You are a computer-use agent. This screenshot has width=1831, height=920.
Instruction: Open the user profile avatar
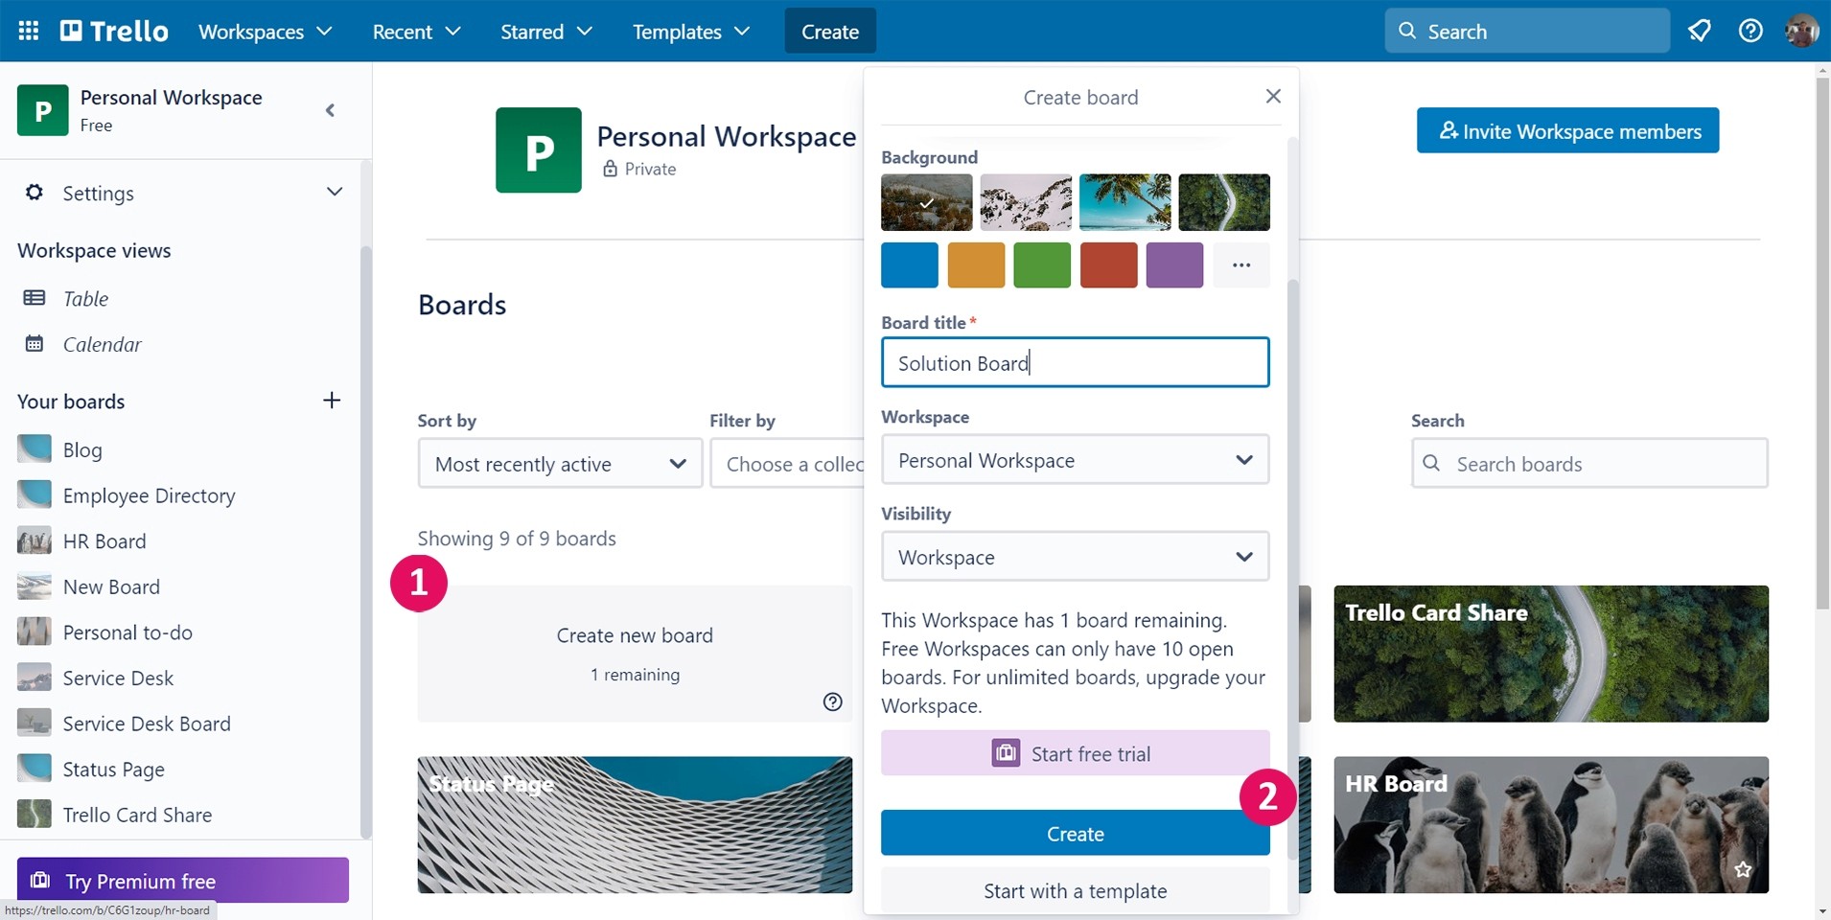(x=1801, y=31)
